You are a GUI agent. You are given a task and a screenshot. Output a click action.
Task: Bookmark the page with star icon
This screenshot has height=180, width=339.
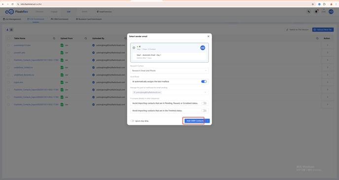tap(312, 4)
